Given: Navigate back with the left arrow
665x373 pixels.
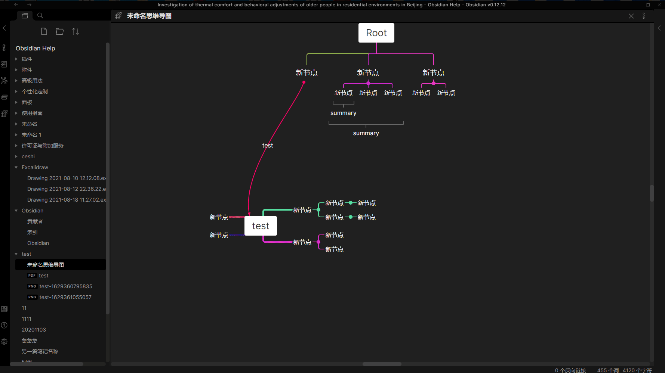Looking at the screenshot, I should pos(16,5).
